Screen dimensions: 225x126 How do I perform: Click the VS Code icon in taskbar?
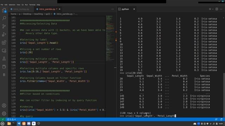pyautogui.click(x=19, y=124)
